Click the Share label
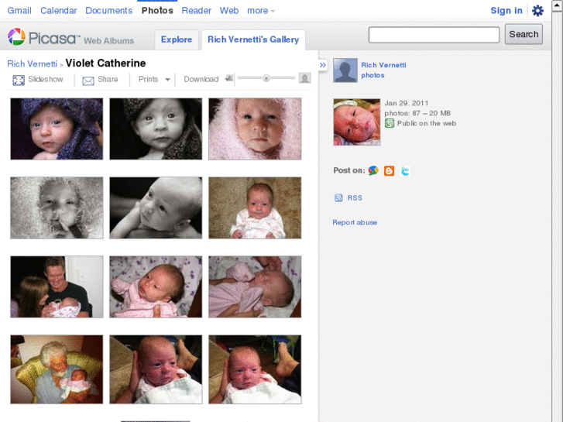The width and height of the screenshot is (563, 422). [108, 80]
